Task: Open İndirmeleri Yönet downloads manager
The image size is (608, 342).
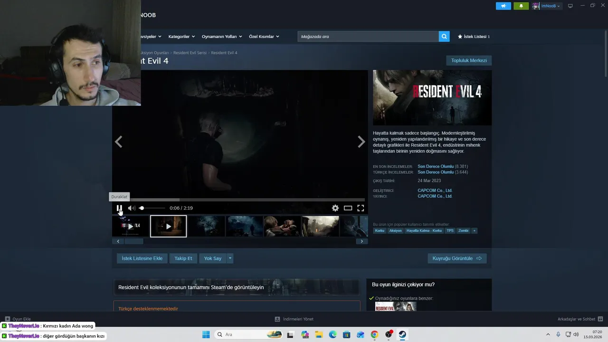Action: [294, 319]
